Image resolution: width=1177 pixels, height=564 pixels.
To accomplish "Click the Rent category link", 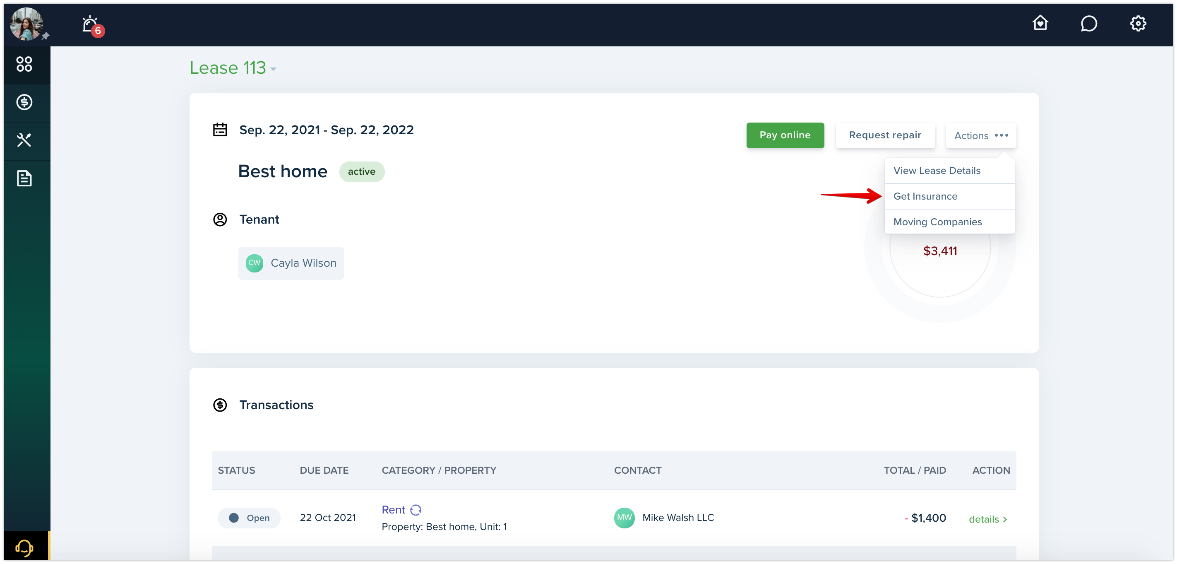I will point(393,510).
